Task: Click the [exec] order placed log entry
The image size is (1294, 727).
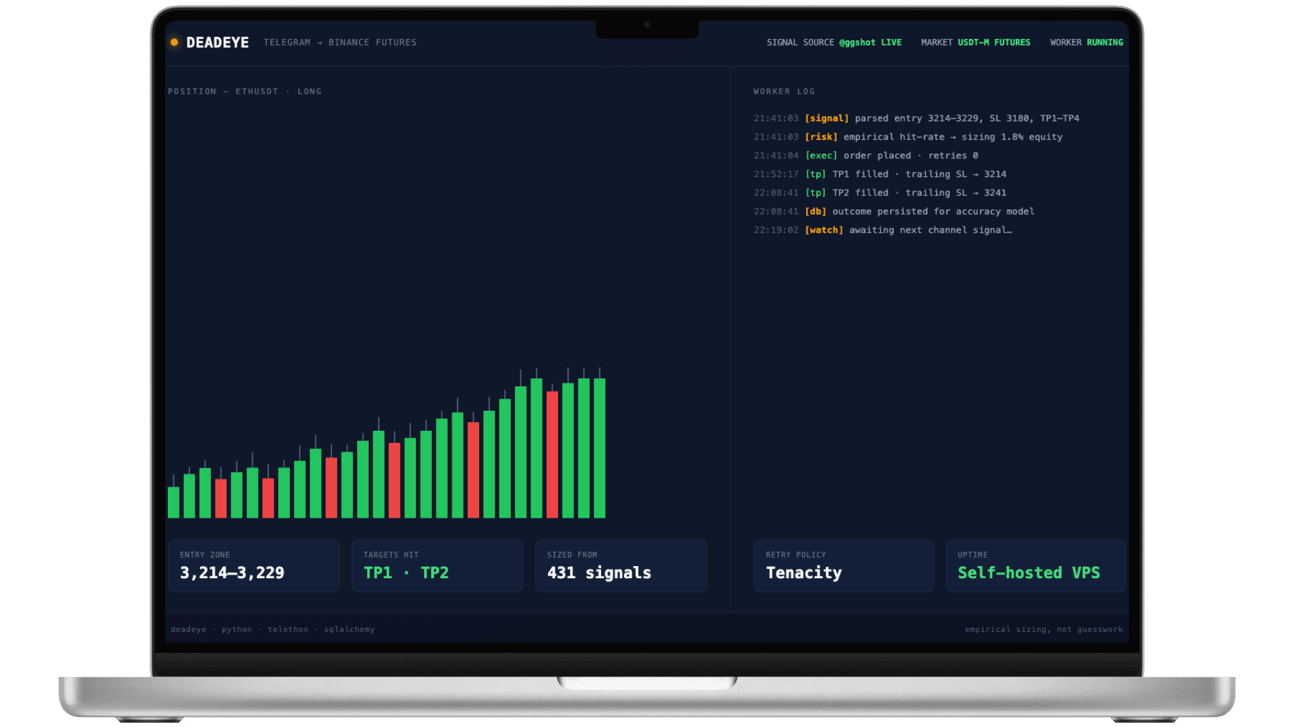Action: click(x=866, y=155)
